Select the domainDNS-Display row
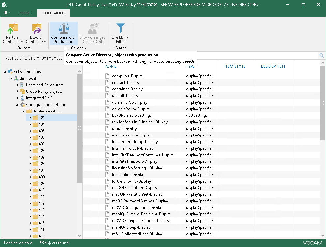326x247 pixels. (x=201, y=102)
